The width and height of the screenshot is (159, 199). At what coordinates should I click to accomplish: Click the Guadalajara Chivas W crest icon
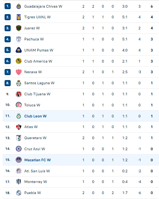19,6
